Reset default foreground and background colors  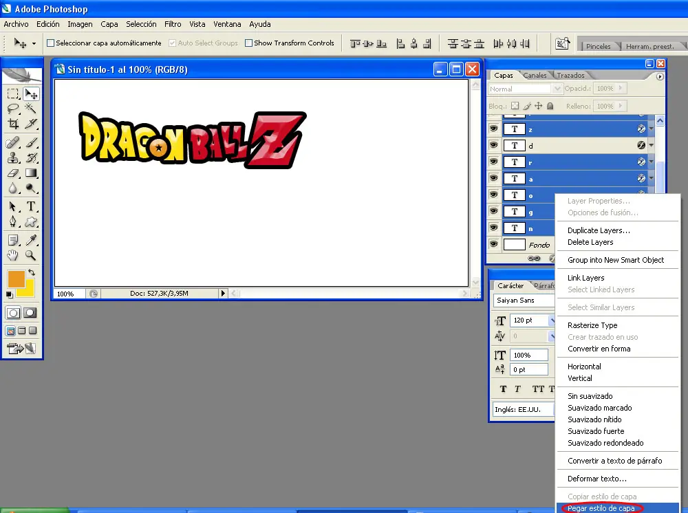(x=9, y=294)
